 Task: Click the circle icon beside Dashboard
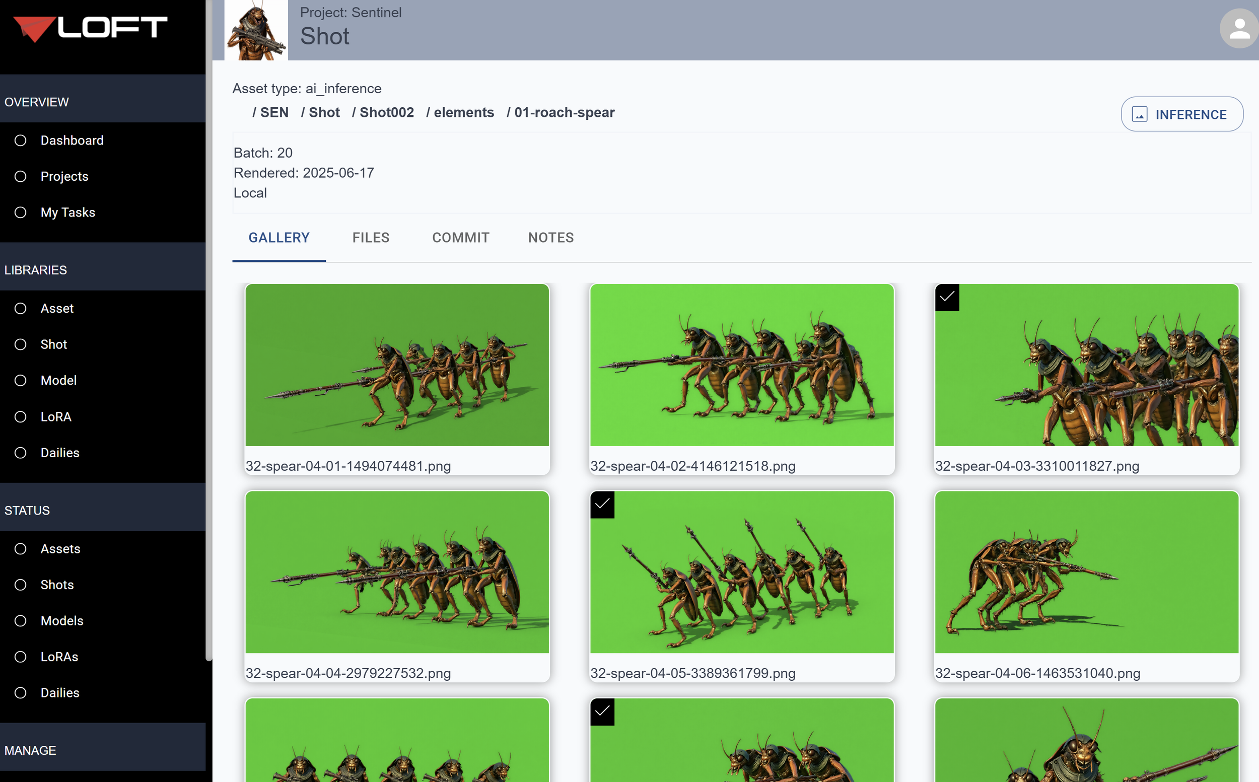coord(20,140)
